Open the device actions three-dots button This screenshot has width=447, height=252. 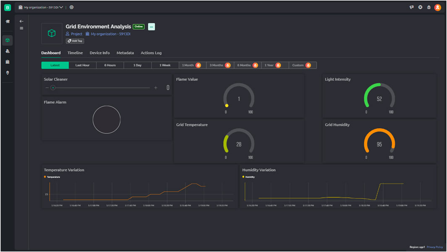152,26
